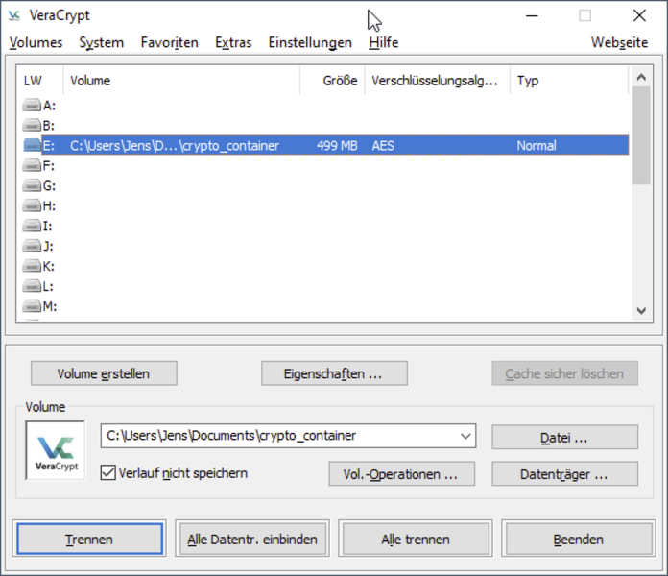Expand the volume path dropdown arrow
Screen dimensions: 668x576
click(x=465, y=436)
